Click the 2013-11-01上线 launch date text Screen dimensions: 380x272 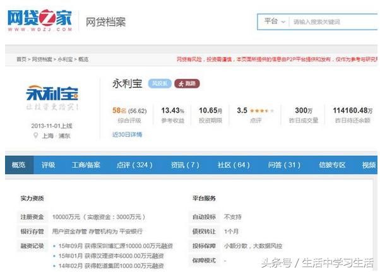(x=52, y=126)
